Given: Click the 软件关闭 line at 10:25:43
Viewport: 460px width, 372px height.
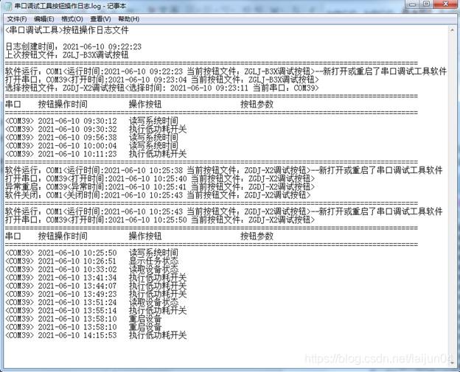Looking at the screenshot, I should coord(158,194).
